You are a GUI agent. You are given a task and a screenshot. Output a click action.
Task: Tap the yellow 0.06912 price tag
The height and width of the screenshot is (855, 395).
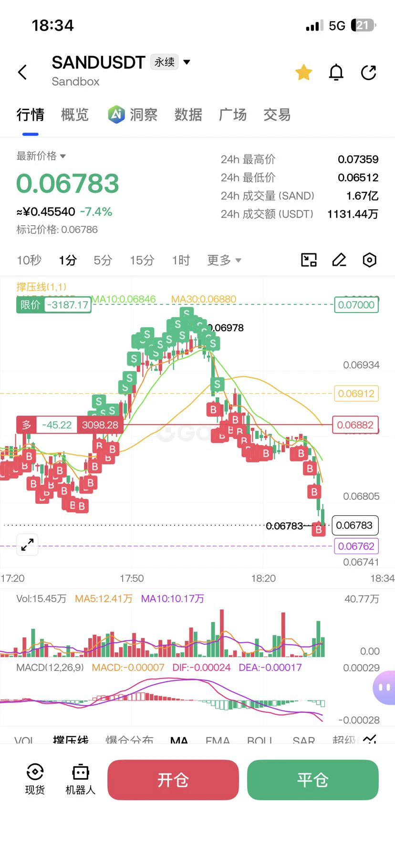(356, 394)
